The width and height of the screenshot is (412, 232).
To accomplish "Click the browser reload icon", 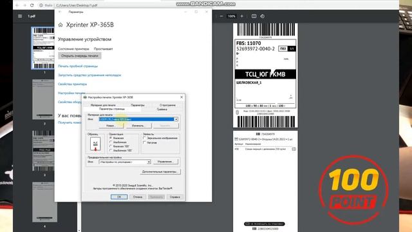I will [x=32, y=5].
